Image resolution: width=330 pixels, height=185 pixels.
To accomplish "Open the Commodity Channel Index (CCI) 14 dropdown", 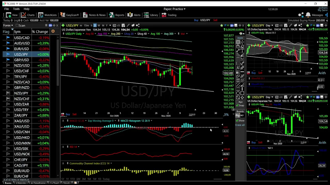I will [111, 163].
